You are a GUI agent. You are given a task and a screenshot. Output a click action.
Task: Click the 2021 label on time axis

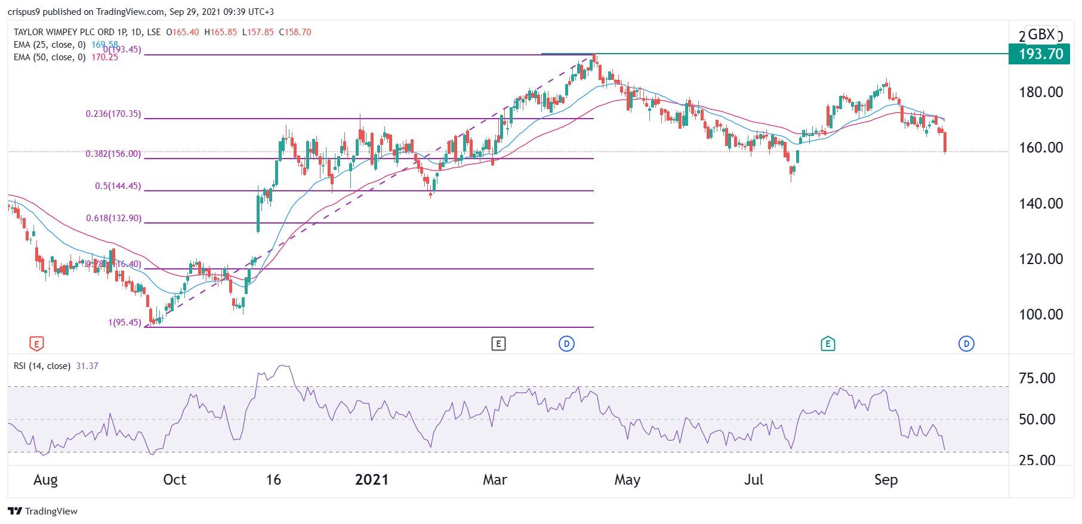coord(371,480)
